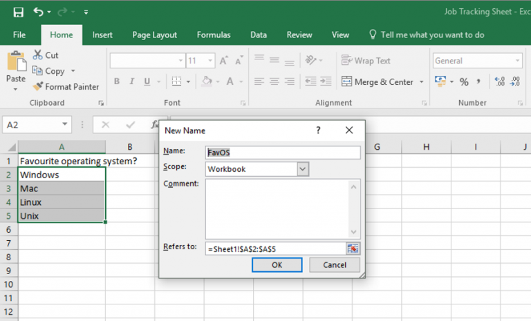
Task: Select row 7 header
Action: [9, 243]
